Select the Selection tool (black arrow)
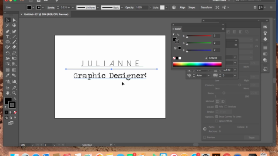This screenshot has width=278, height=156. point(7,20)
